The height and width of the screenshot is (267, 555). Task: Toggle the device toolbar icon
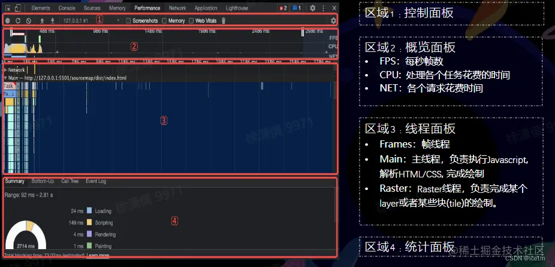(x=18, y=8)
